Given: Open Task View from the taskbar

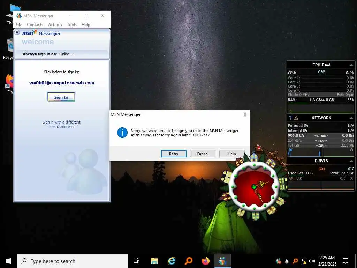Looking at the screenshot, I should click(137, 261).
